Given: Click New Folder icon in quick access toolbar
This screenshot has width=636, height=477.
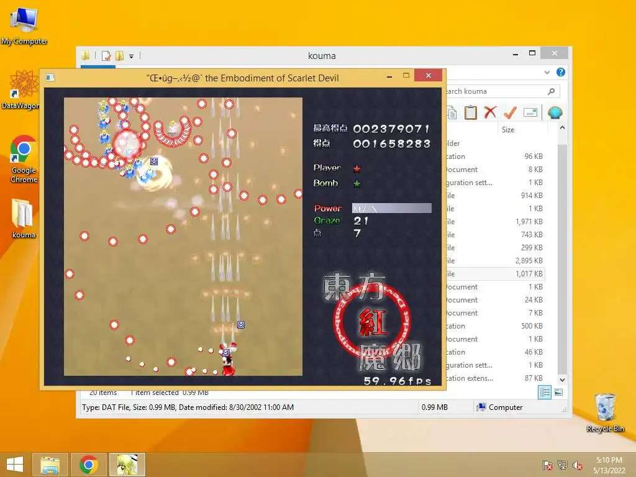Looking at the screenshot, I should 120,55.
